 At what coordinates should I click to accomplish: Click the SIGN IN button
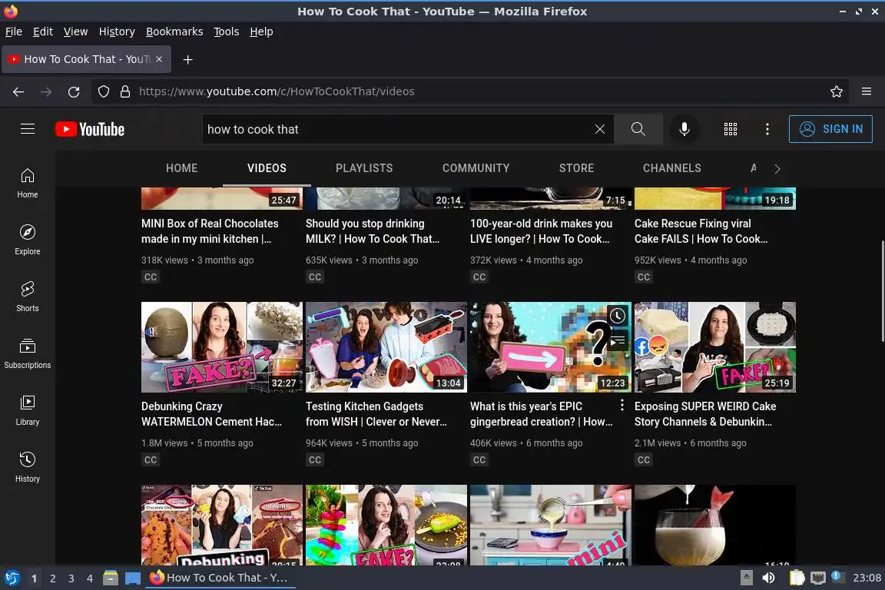[x=830, y=129]
